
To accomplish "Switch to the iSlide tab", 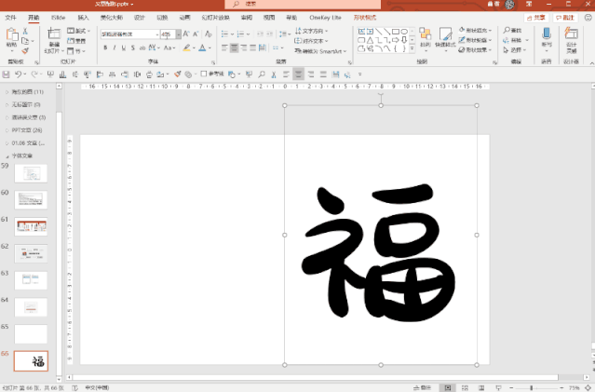I will click(58, 18).
